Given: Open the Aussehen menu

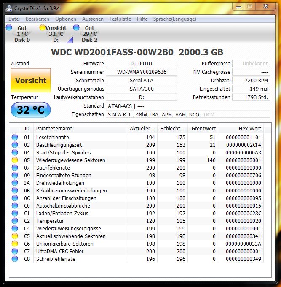Looking at the screenshot, I should (93, 19).
